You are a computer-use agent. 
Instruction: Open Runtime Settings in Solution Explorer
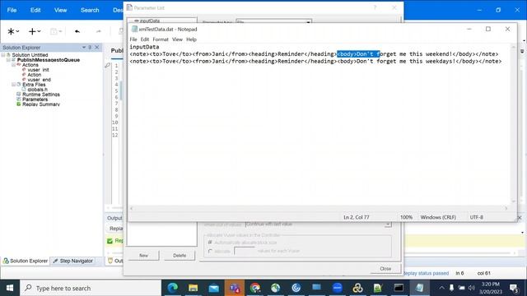tap(41, 95)
